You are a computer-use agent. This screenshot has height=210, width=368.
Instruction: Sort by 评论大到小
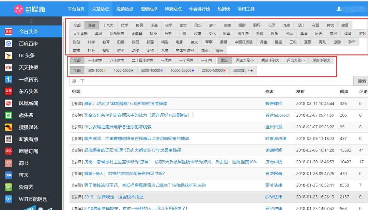point(296,61)
